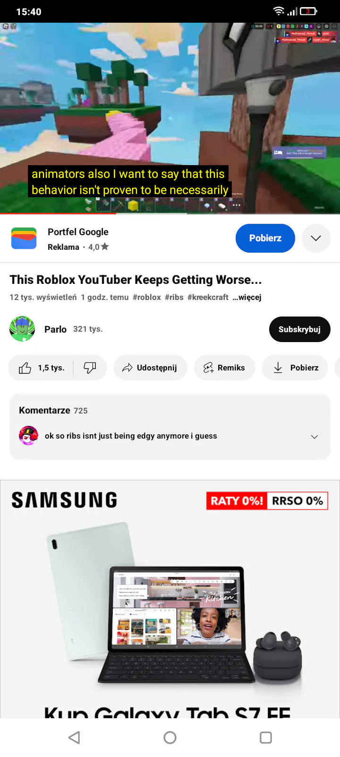Screen dimensions: 340x757
Task: Tap the Udostępnij share arrow icon
Action: (x=127, y=368)
